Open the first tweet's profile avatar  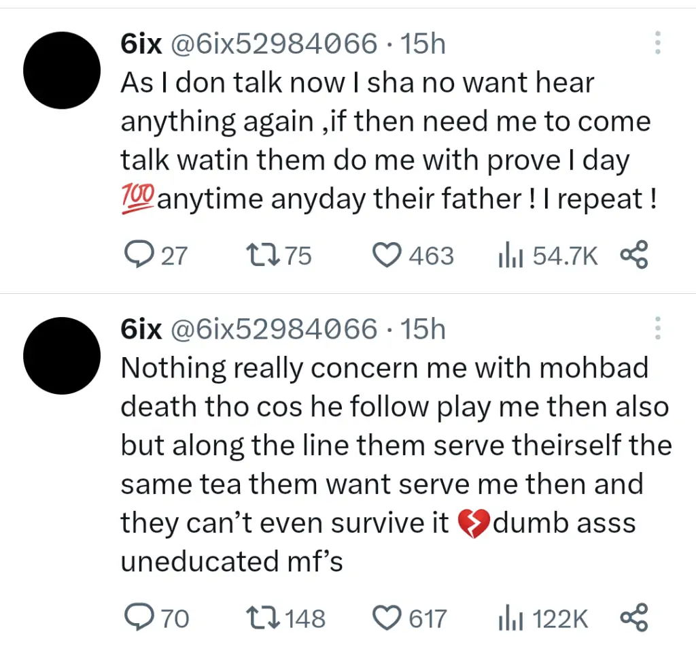point(62,70)
